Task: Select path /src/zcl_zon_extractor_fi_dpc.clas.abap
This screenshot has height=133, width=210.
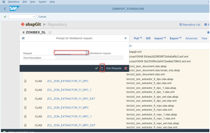Action: click(x=150, y=79)
